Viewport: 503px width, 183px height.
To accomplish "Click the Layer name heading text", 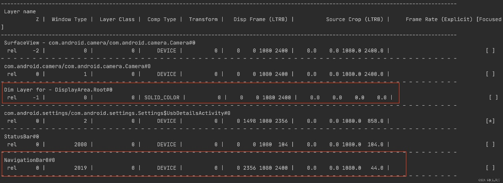I will (20, 11).
